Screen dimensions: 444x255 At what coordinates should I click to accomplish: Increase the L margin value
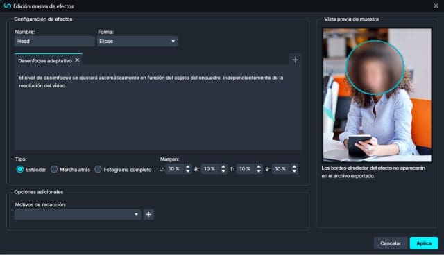[188, 167]
